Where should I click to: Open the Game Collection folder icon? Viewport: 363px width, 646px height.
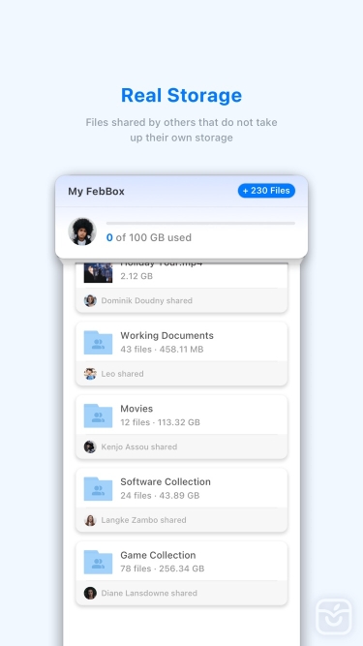click(98, 562)
